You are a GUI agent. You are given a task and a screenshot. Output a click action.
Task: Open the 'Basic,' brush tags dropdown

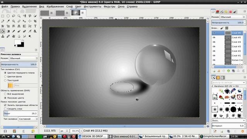[x=228, y=120]
